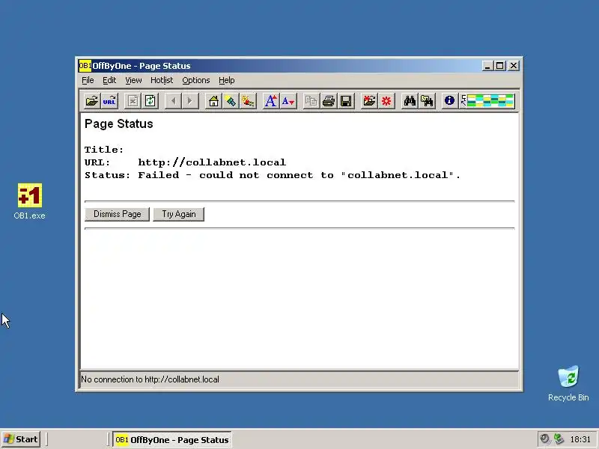
Task: Show page info with the blue i icon
Action: (x=450, y=101)
